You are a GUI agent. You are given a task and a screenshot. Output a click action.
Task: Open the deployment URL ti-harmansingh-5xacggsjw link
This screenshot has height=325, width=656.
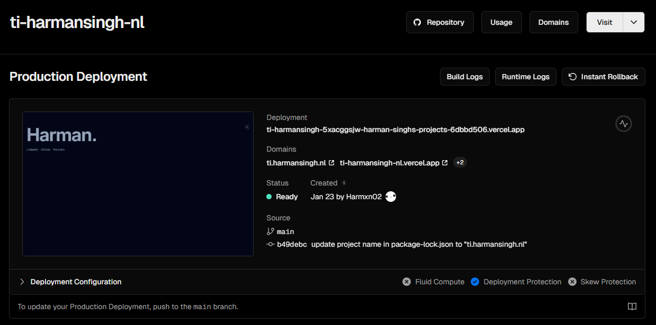coord(396,129)
